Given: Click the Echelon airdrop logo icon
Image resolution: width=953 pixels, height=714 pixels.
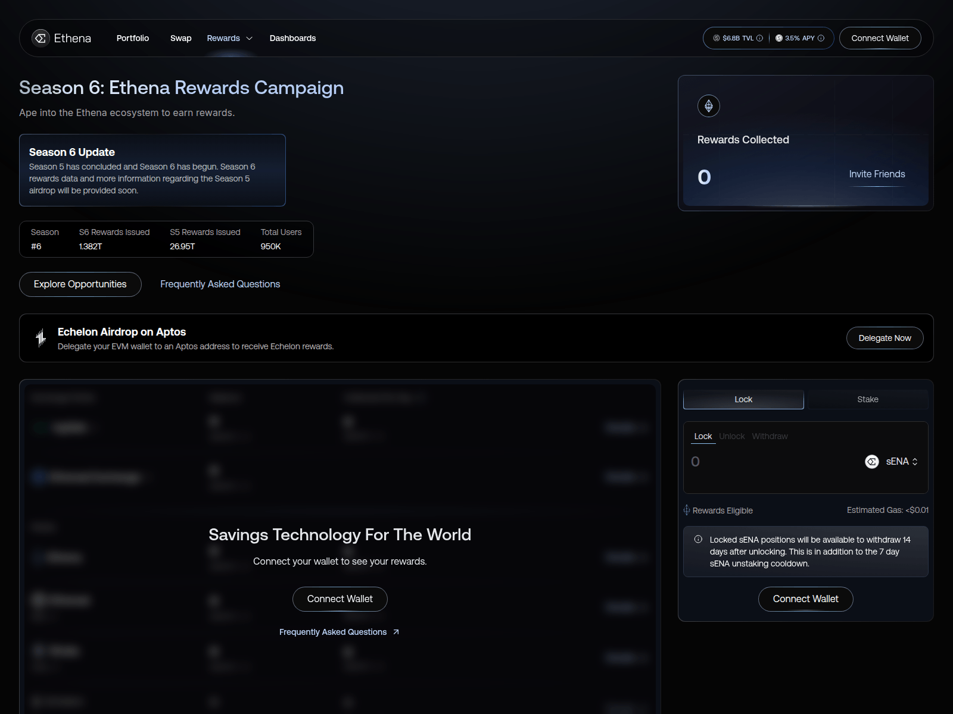Looking at the screenshot, I should pos(41,338).
